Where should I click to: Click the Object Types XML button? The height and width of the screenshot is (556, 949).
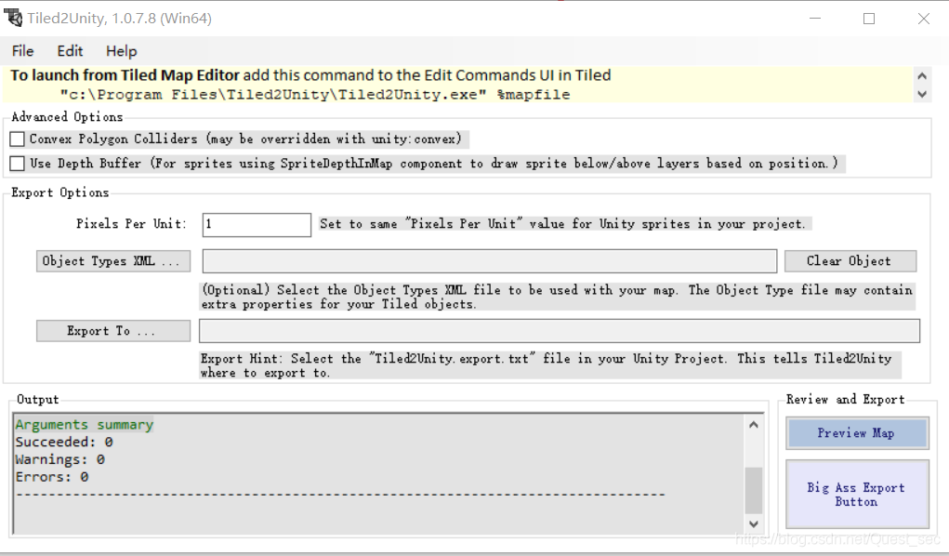(113, 261)
